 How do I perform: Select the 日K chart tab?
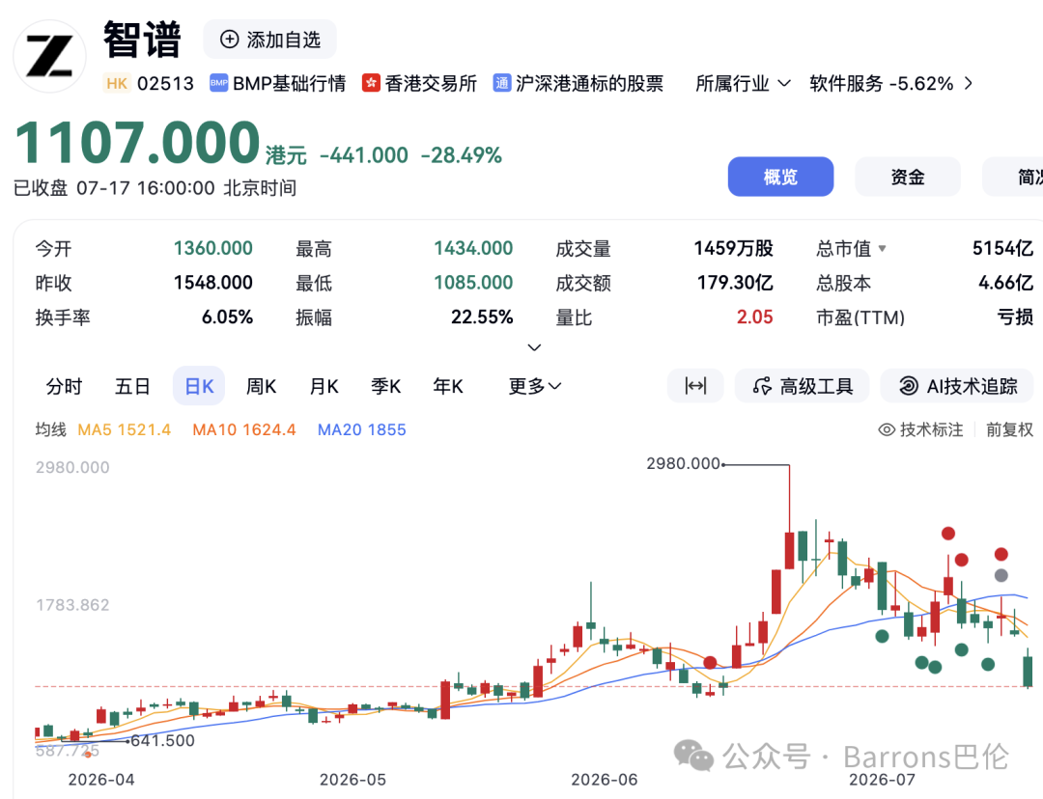coord(199,386)
